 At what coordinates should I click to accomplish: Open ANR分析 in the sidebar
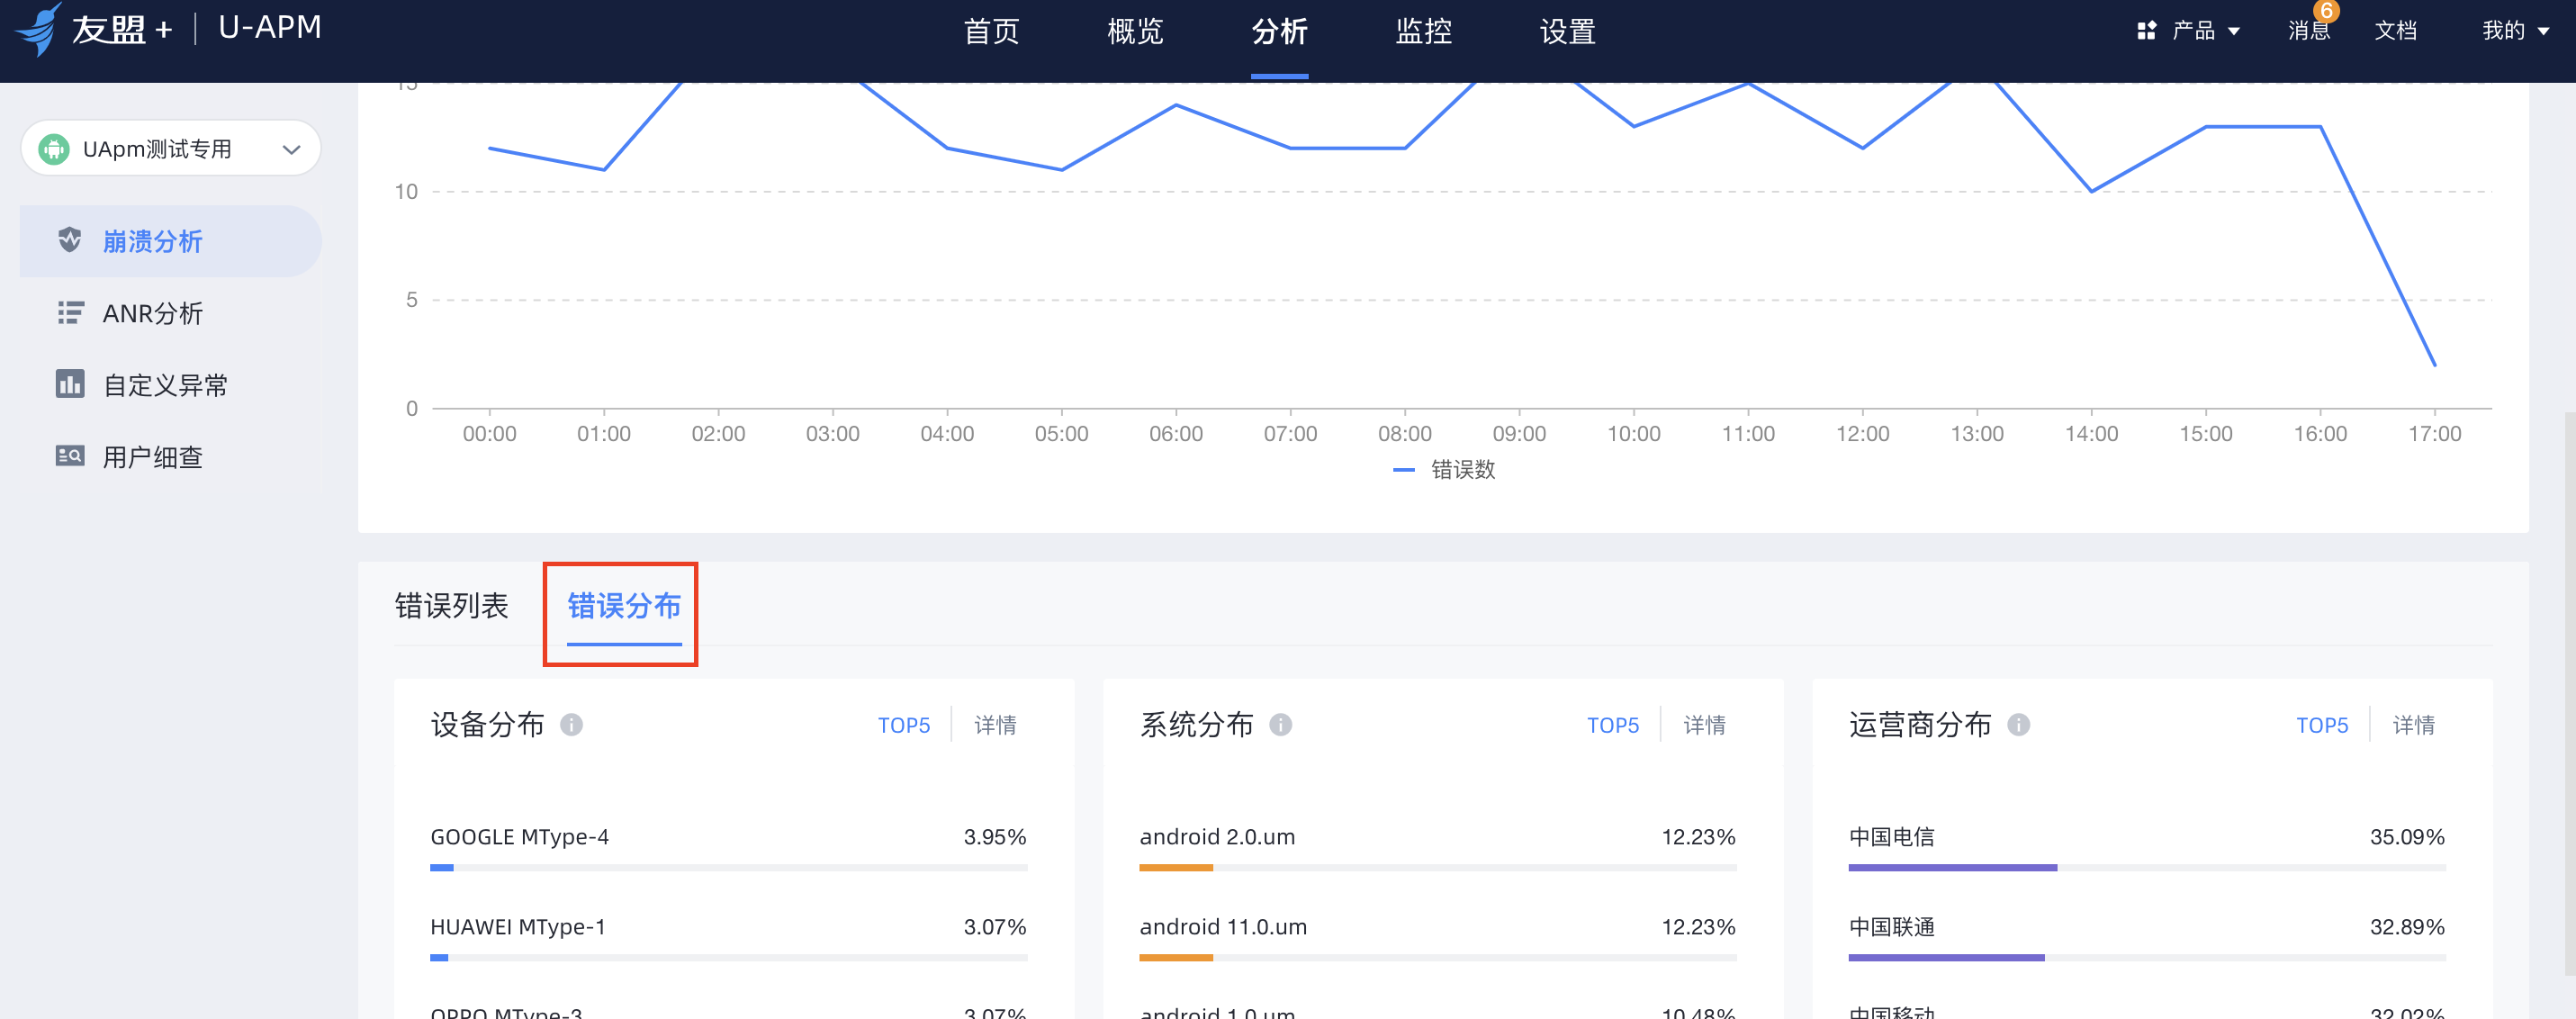(170, 313)
